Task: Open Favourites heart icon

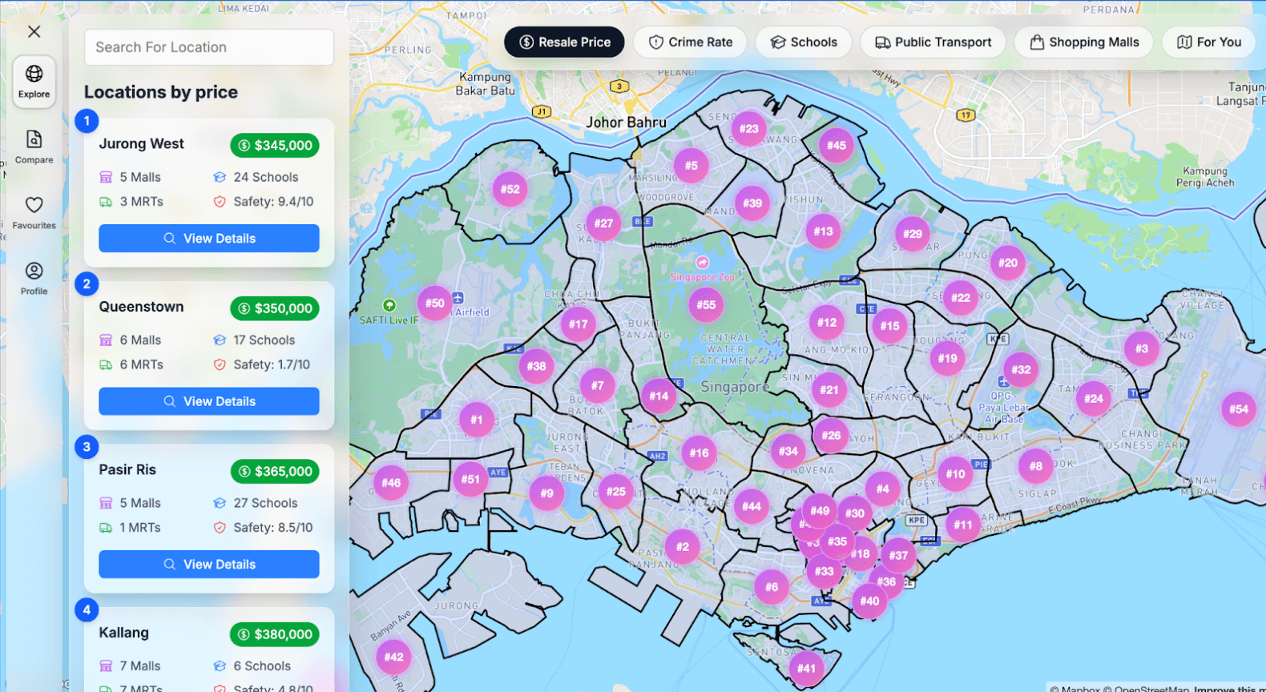Action: coord(34,212)
